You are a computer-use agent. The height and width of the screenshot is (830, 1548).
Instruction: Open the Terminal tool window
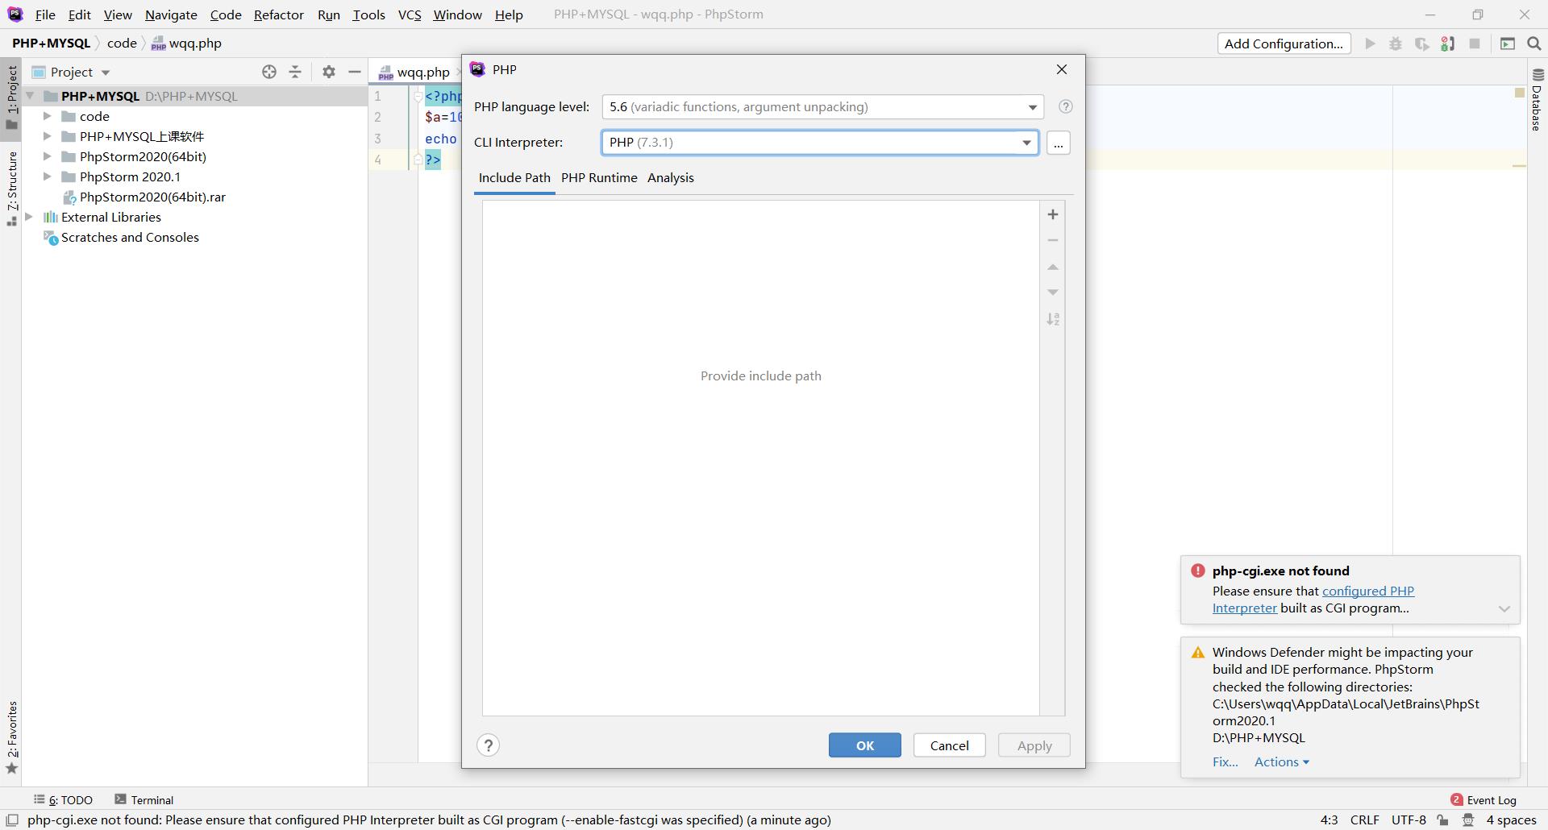144,799
